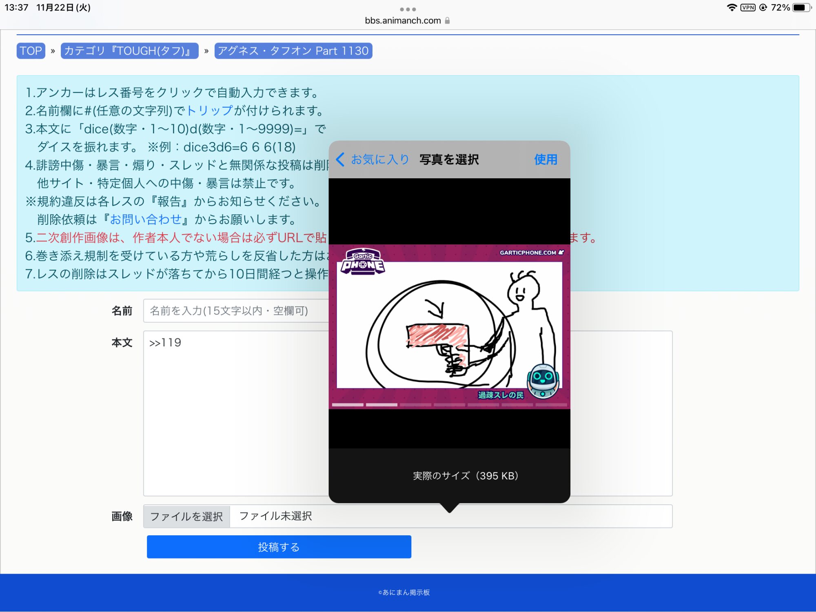Follow the トリップ link in the rules
Screen dimensions: 816x612
(209, 111)
